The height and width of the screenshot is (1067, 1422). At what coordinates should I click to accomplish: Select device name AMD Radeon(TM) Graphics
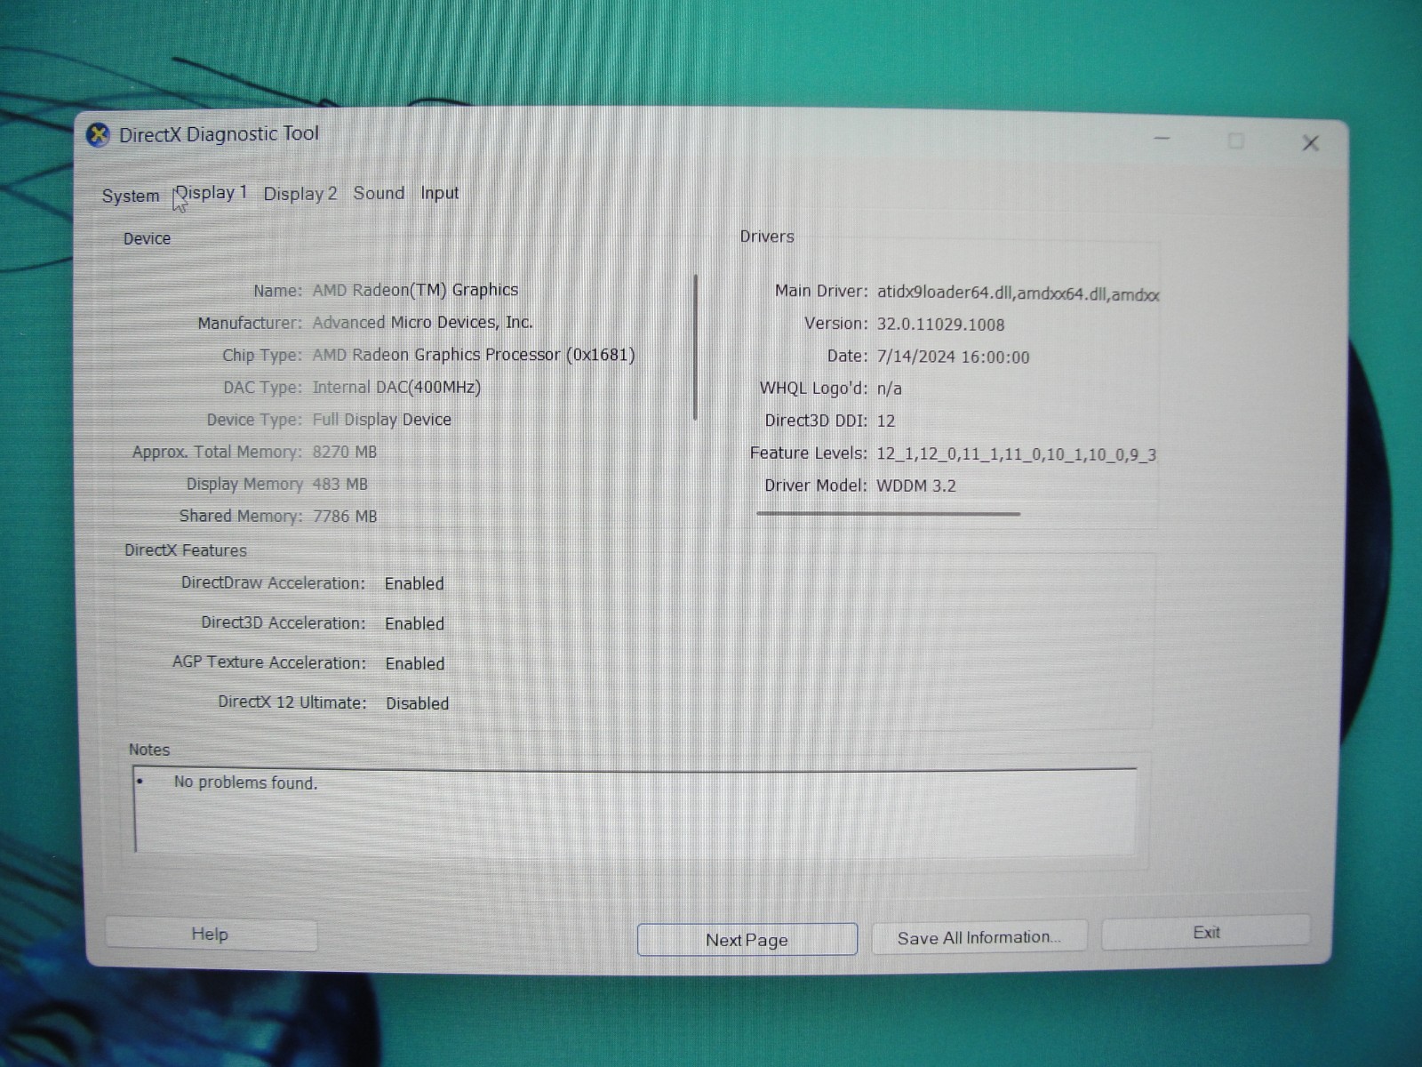point(415,290)
